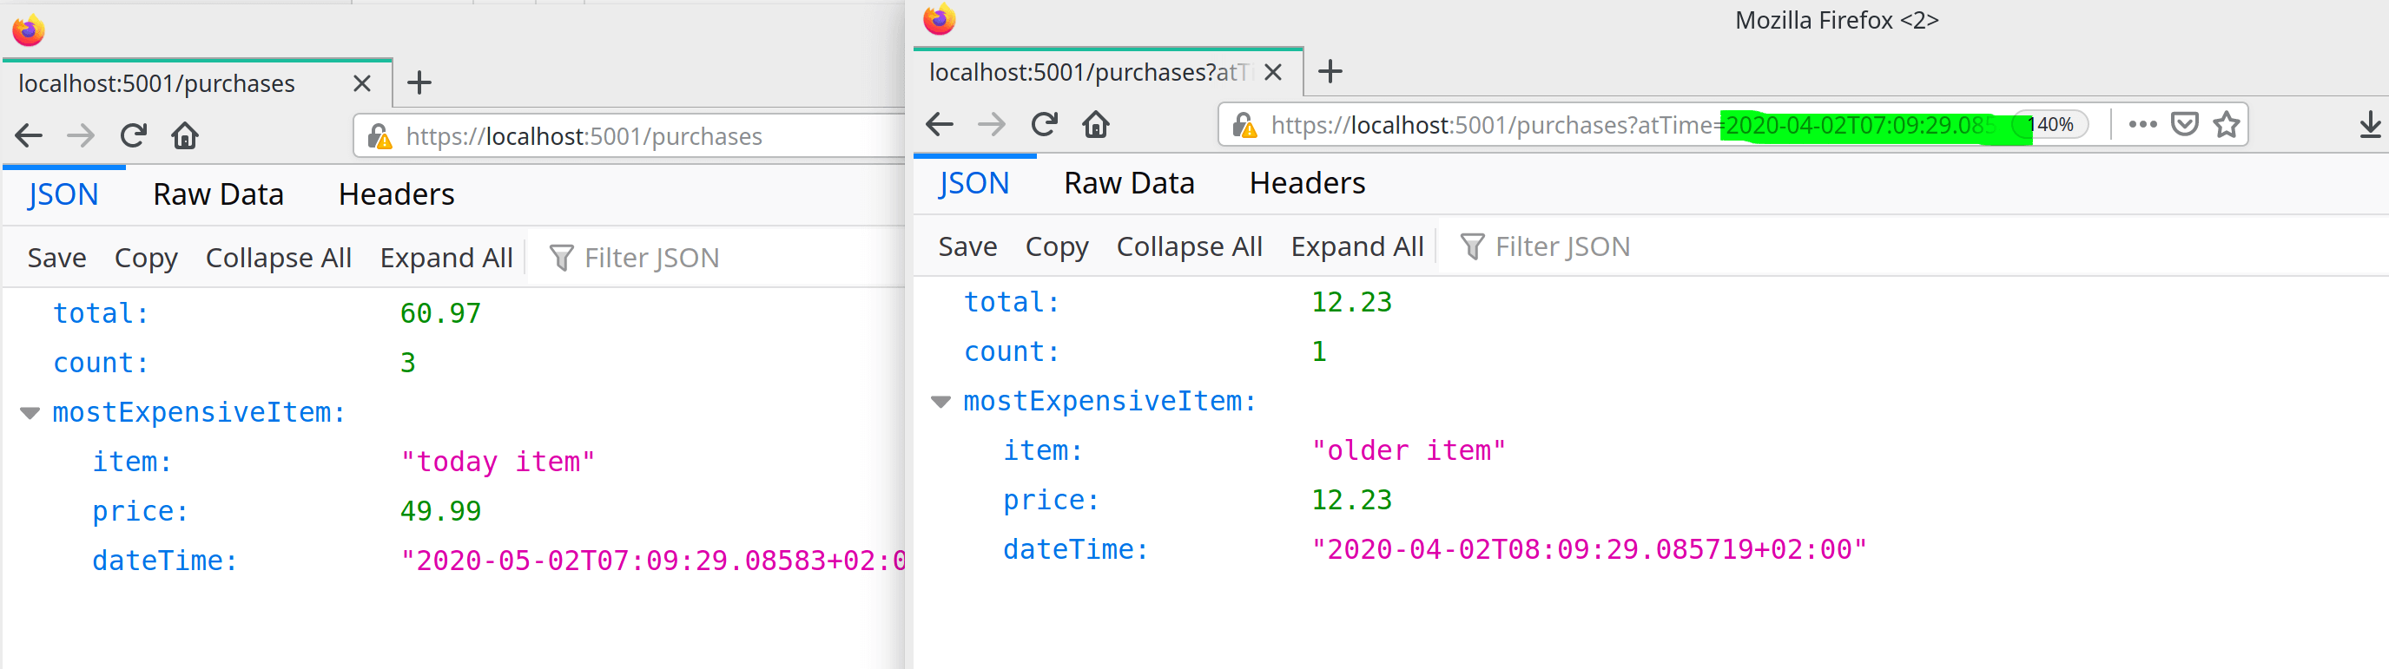This screenshot has height=669, width=2389.
Task: Switch to Headers tab in right window
Action: coord(1307,183)
